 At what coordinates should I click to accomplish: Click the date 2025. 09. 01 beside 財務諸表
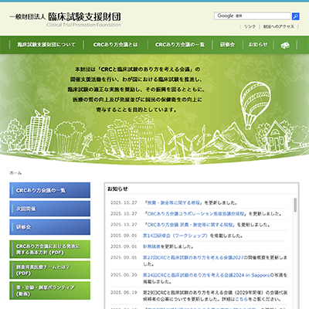point(124,246)
